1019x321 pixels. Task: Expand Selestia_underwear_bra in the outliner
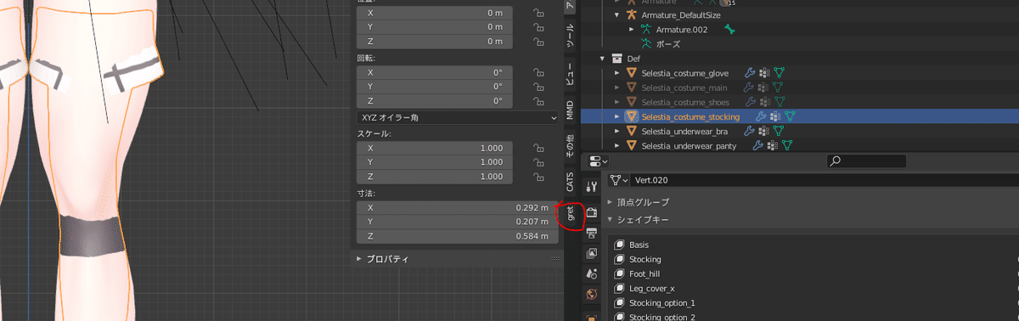616,131
